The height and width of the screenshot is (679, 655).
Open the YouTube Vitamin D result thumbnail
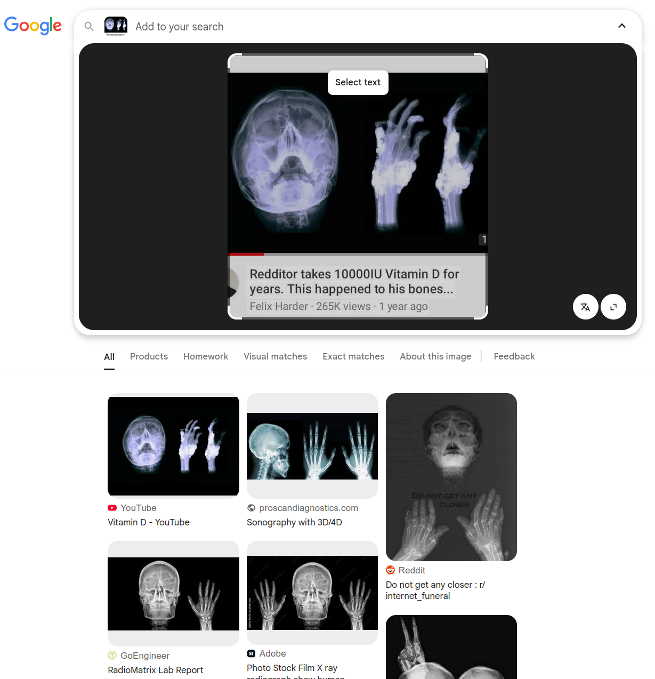pos(173,446)
